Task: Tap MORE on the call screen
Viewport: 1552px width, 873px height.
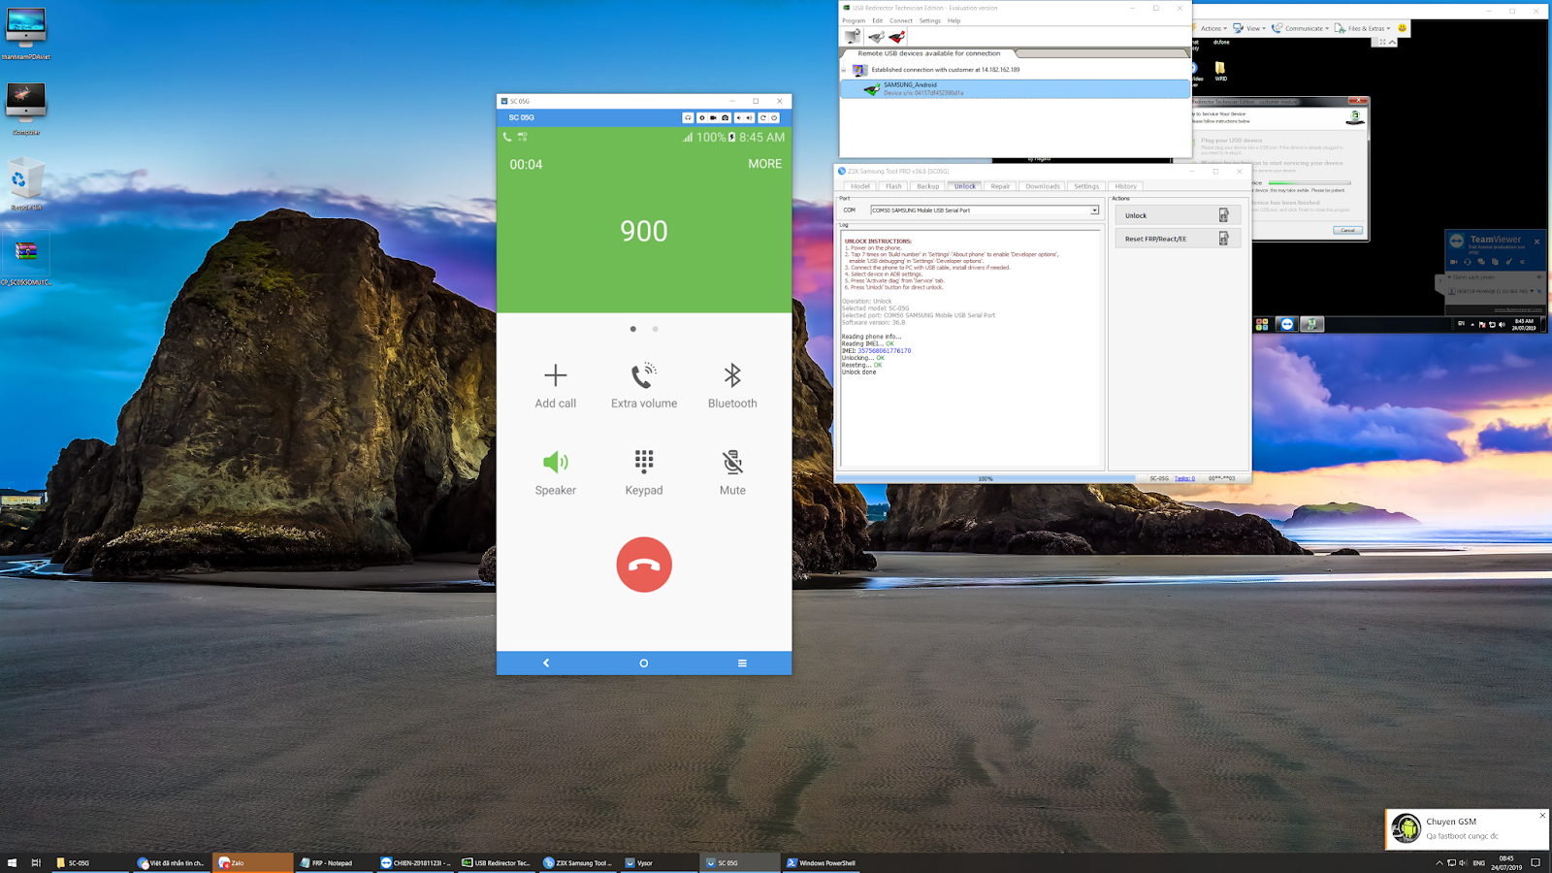Action: (764, 164)
